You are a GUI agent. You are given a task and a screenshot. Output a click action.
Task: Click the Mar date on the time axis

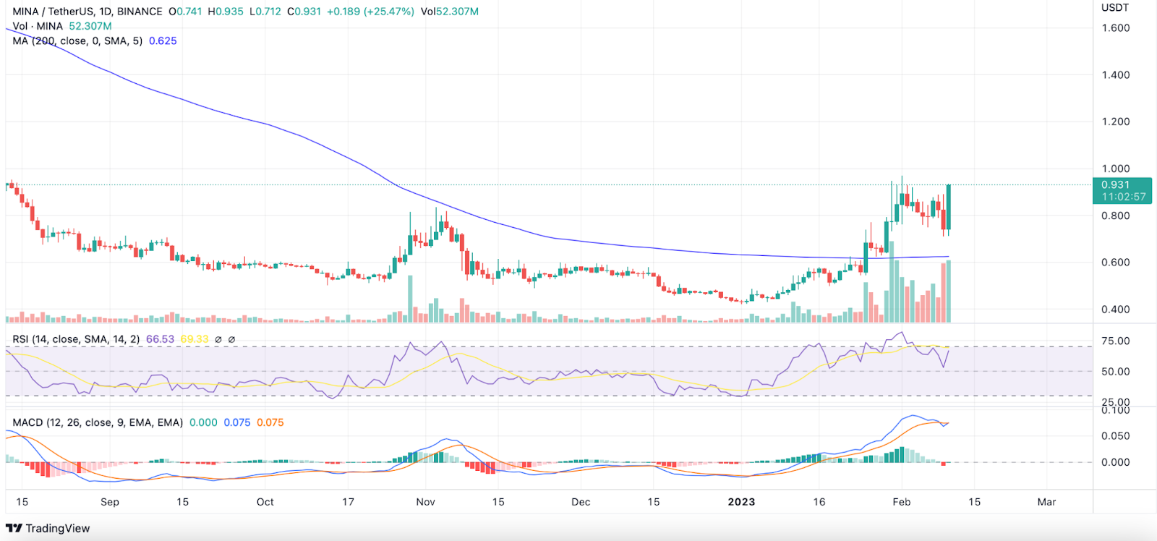click(x=1047, y=502)
